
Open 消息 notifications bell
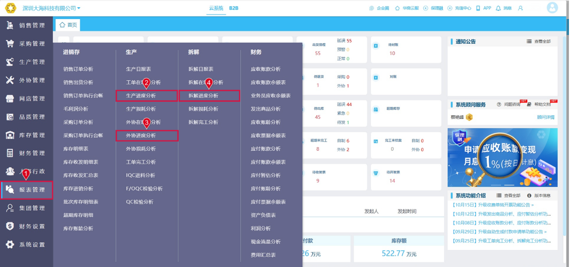(x=504, y=8)
